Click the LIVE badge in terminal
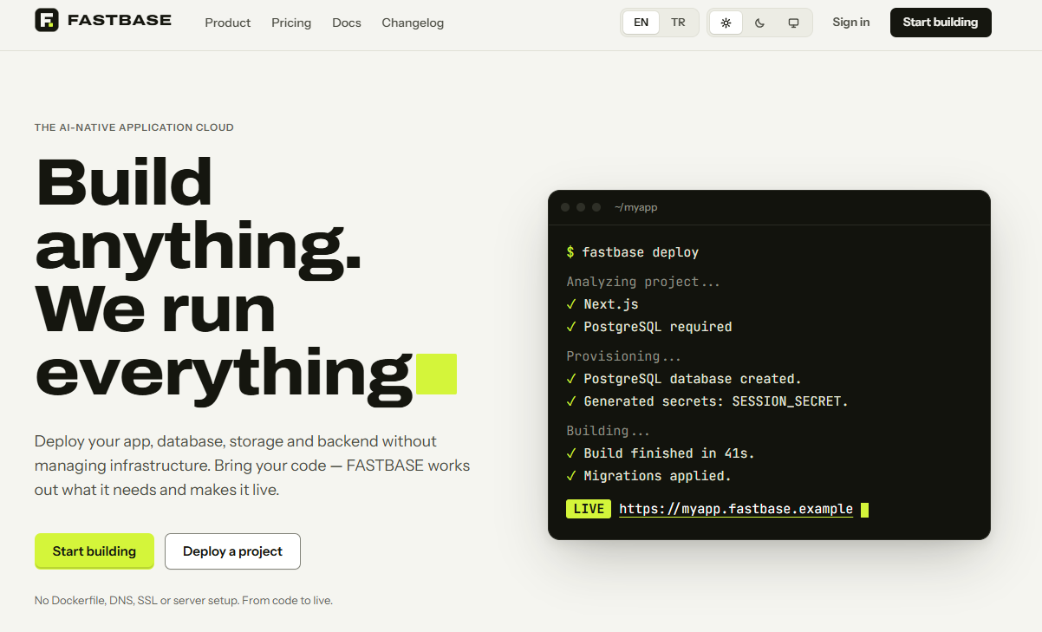The width and height of the screenshot is (1042, 632). [589, 509]
